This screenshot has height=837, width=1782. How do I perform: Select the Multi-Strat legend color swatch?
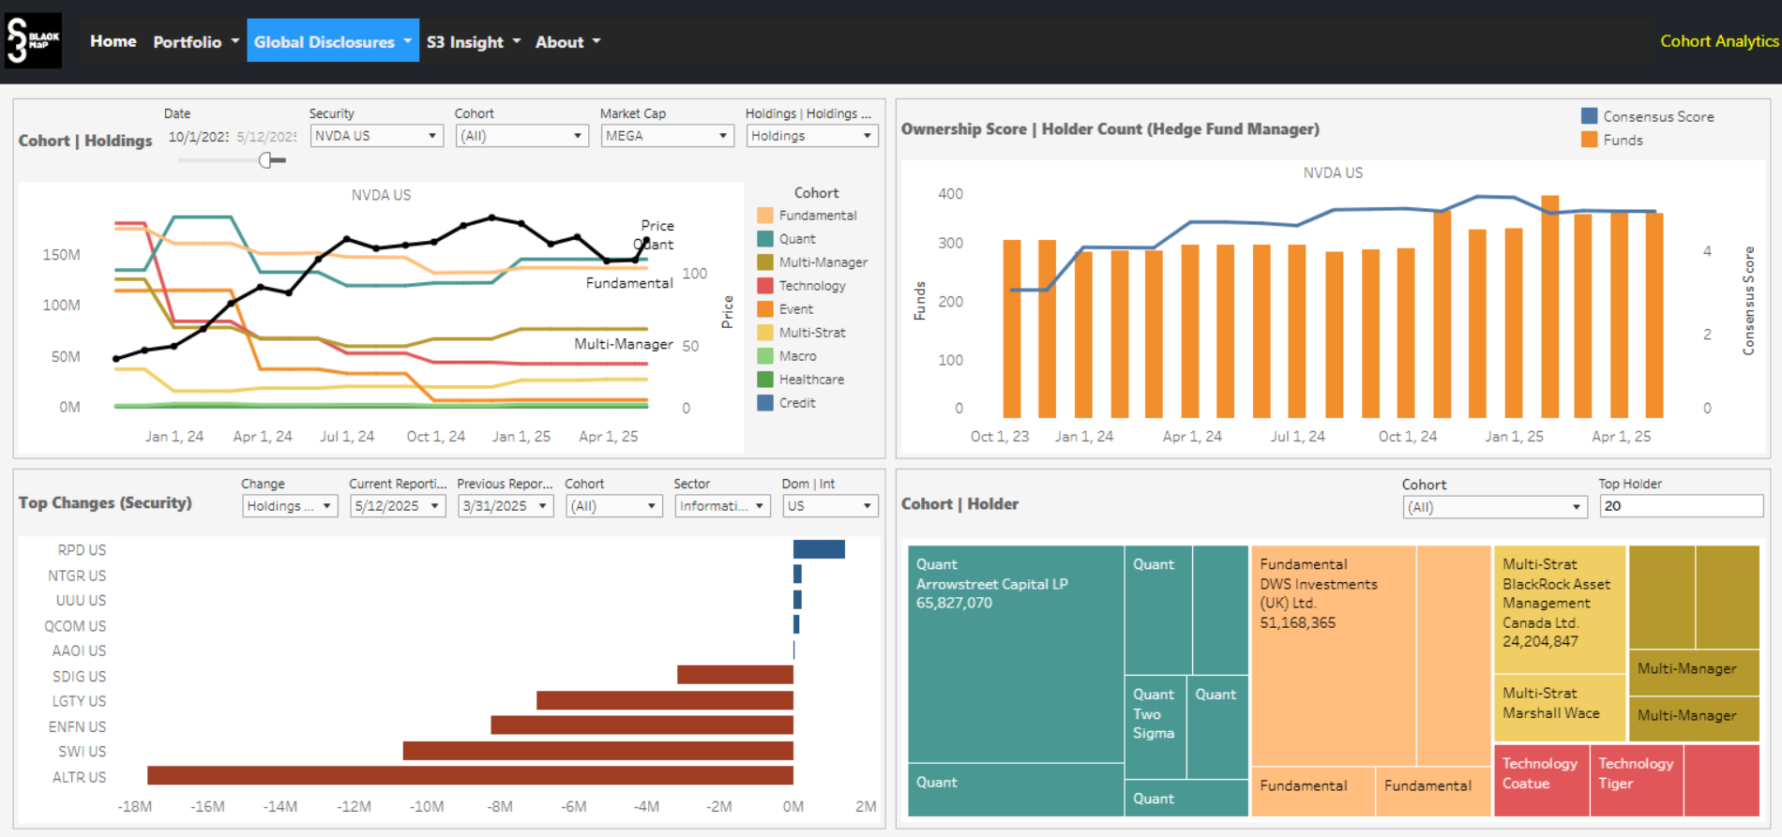coord(765,332)
